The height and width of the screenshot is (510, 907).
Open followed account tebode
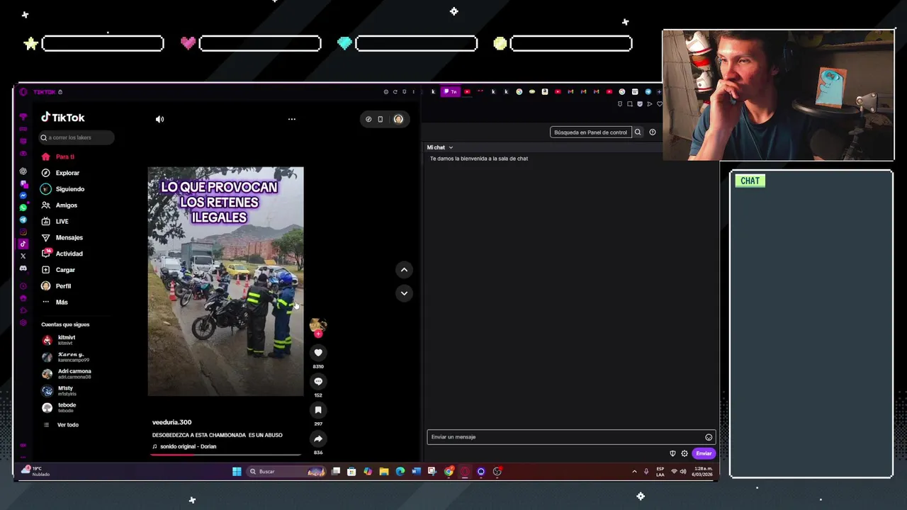(x=59, y=407)
